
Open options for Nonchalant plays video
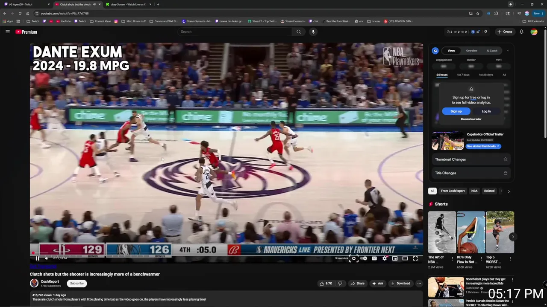pyautogui.click(x=512, y=280)
